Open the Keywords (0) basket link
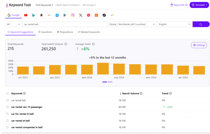Screen dimensions: 210x134 [x=179, y=5]
